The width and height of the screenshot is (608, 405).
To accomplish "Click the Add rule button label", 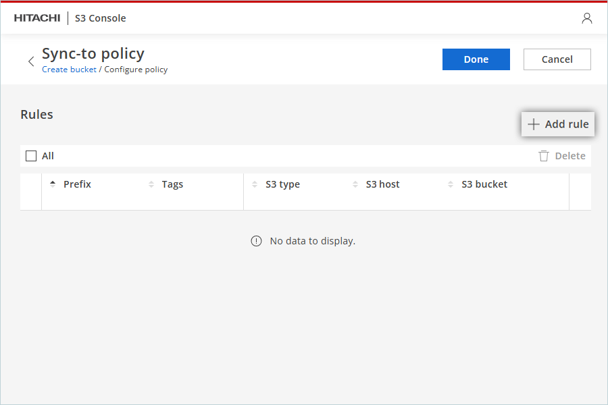I will click(x=567, y=124).
